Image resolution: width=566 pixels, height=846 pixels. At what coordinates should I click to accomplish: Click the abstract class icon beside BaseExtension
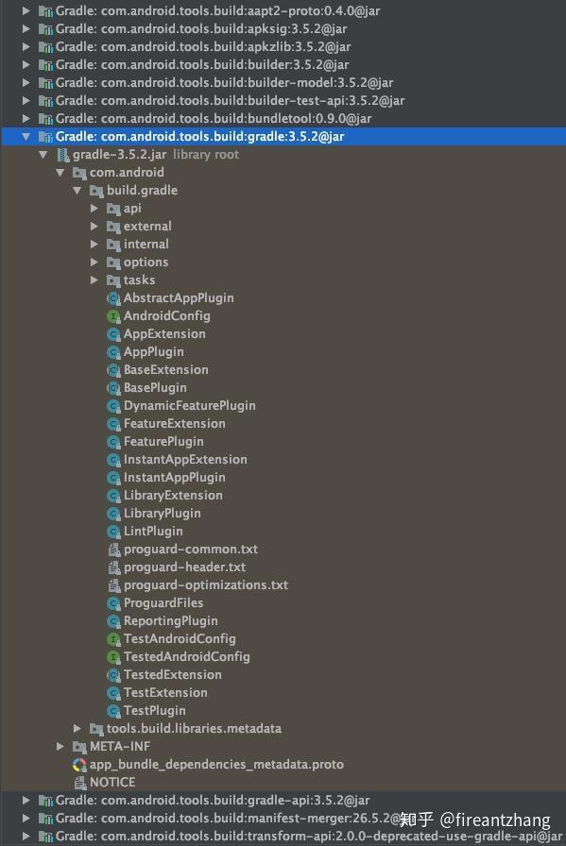[x=113, y=370]
